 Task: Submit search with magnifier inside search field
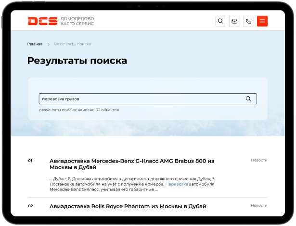[x=248, y=99]
